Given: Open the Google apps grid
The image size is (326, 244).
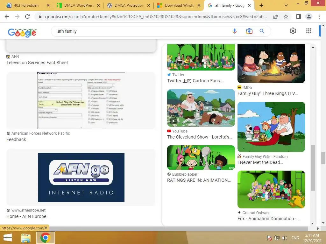Looking at the screenshot, I should (x=309, y=31).
